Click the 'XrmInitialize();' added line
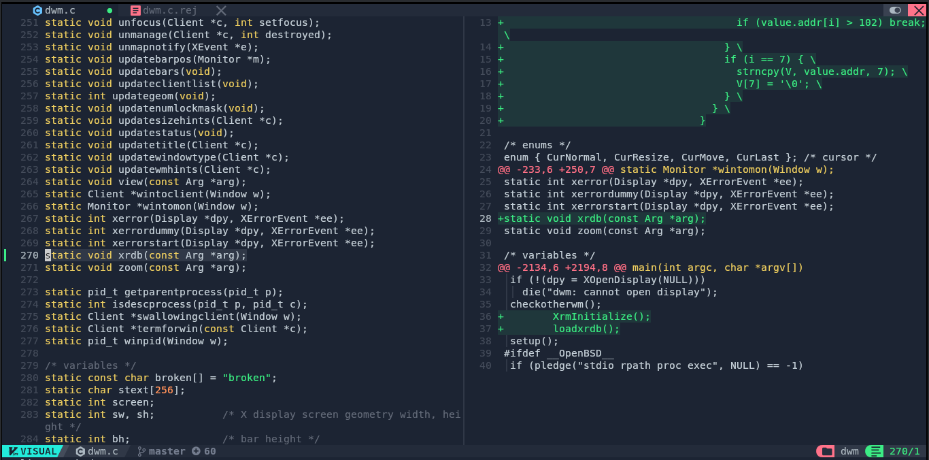The image size is (929, 460). (x=601, y=316)
